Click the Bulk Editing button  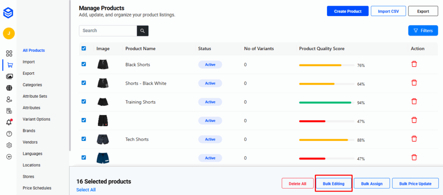tap(334, 184)
